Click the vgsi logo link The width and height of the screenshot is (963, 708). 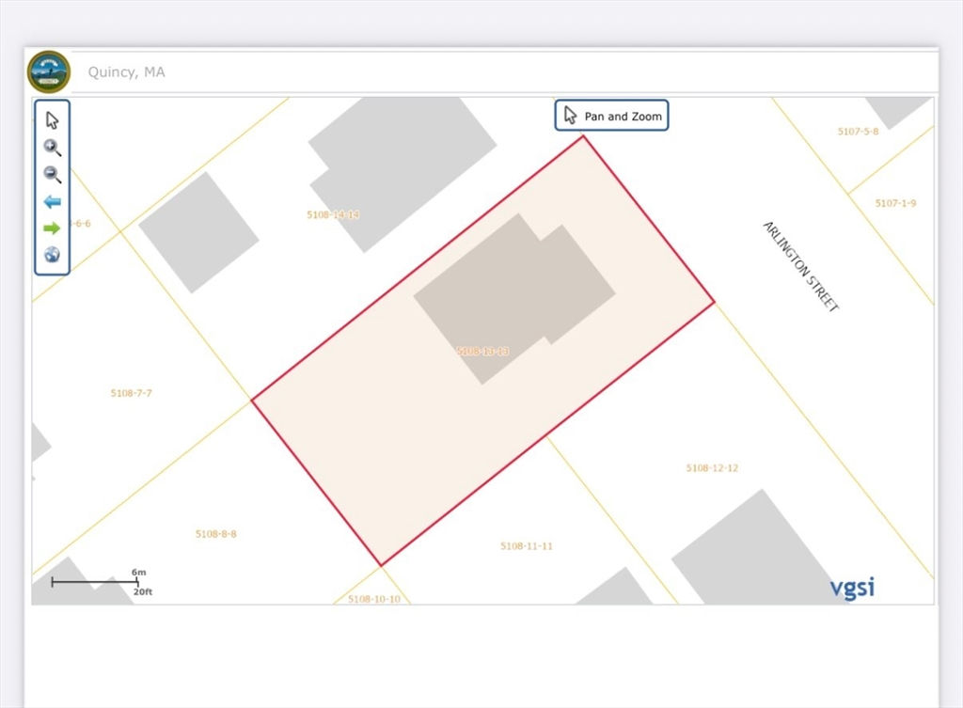[x=852, y=587]
